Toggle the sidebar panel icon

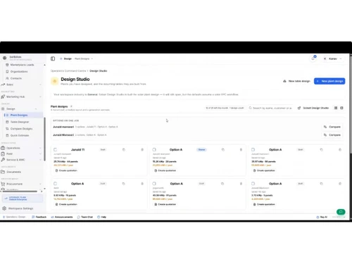pos(53,58)
